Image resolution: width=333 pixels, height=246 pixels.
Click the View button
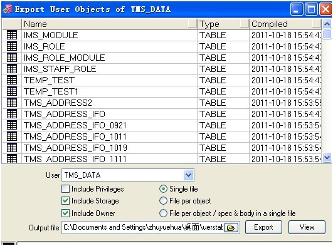click(307, 227)
